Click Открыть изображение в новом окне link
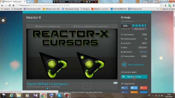This screenshot has width=175, height=98. (91, 26)
